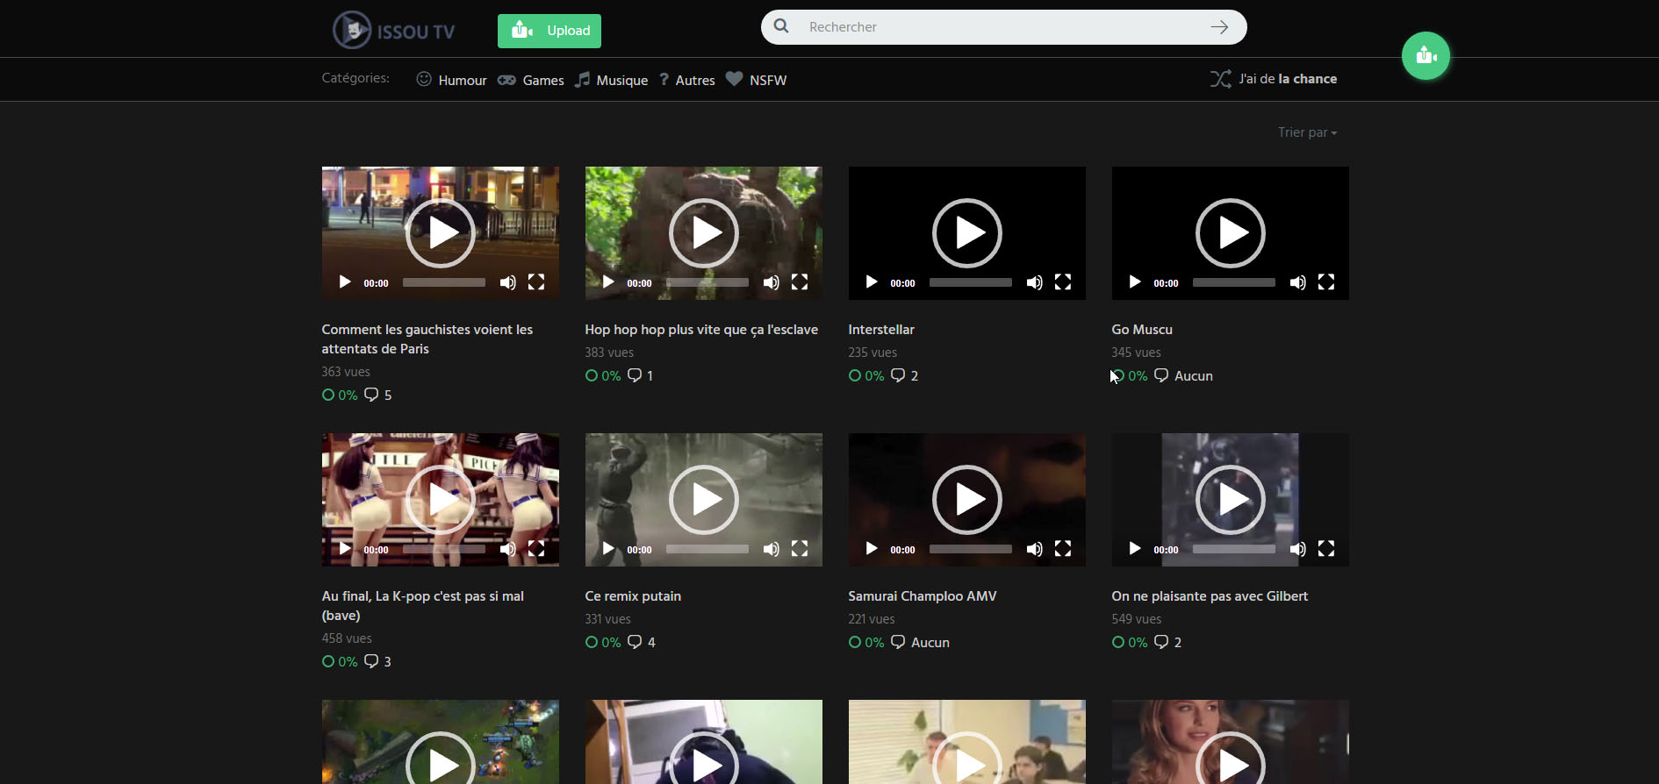Mute the Gilbert video
This screenshot has width=1659, height=784.
tap(1297, 549)
